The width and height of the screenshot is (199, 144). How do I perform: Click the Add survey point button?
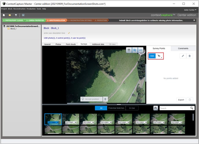152,56
